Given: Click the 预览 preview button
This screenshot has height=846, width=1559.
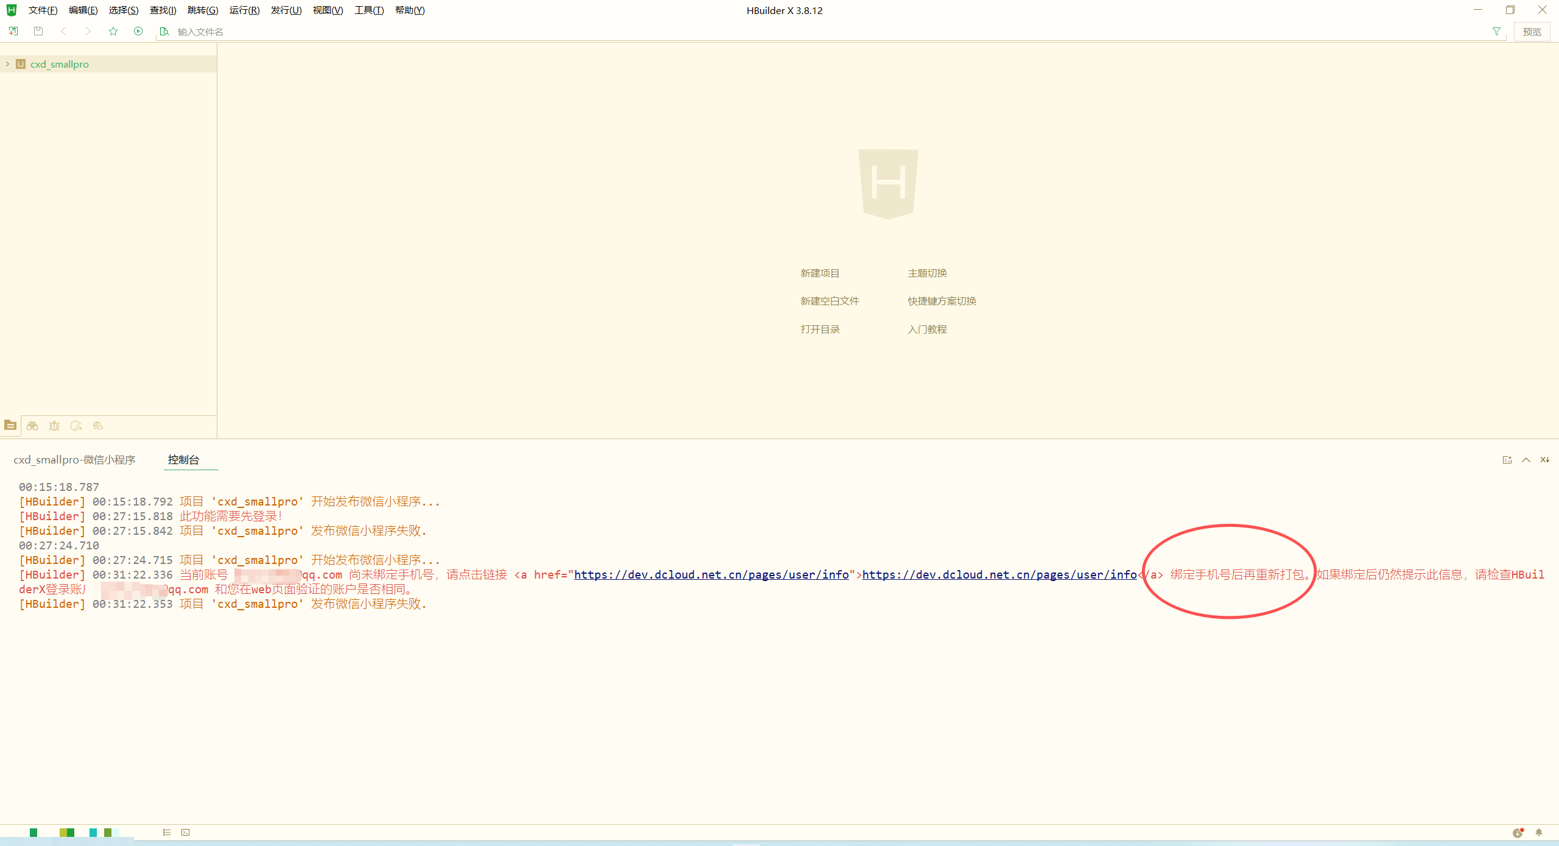Looking at the screenshot, I should pyautogui.click(x=1532, y=32).
